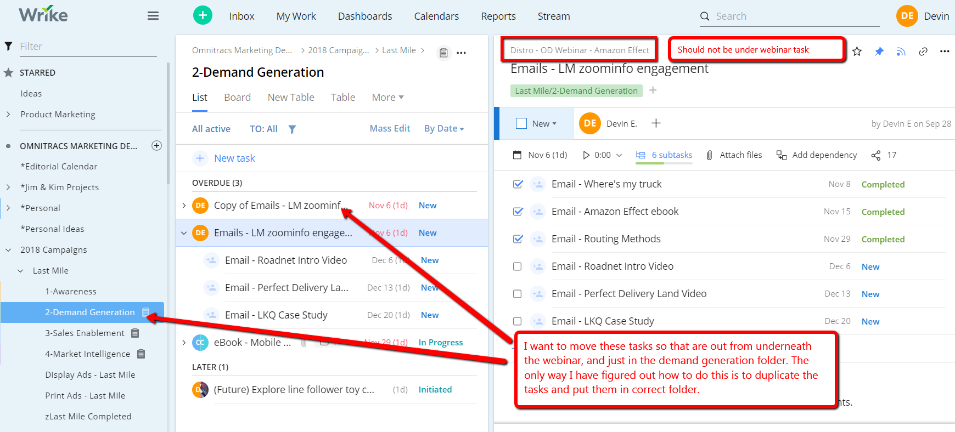Show the 6 subtasks list

(664, 155)
